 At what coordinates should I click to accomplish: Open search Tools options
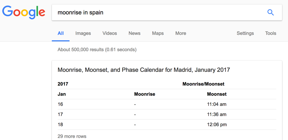click(271, 33)
